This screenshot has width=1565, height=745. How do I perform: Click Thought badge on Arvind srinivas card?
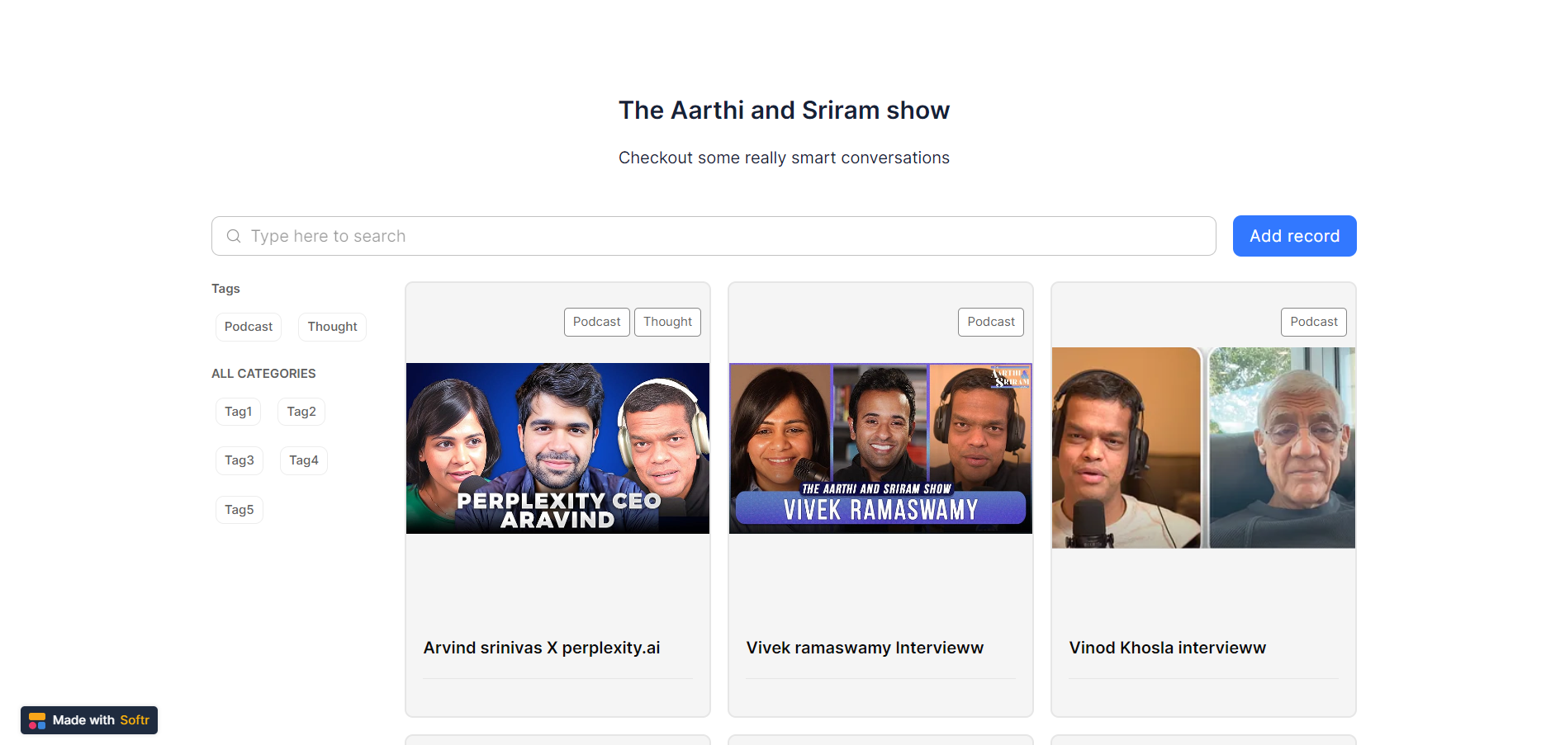[x=668, y=322]
